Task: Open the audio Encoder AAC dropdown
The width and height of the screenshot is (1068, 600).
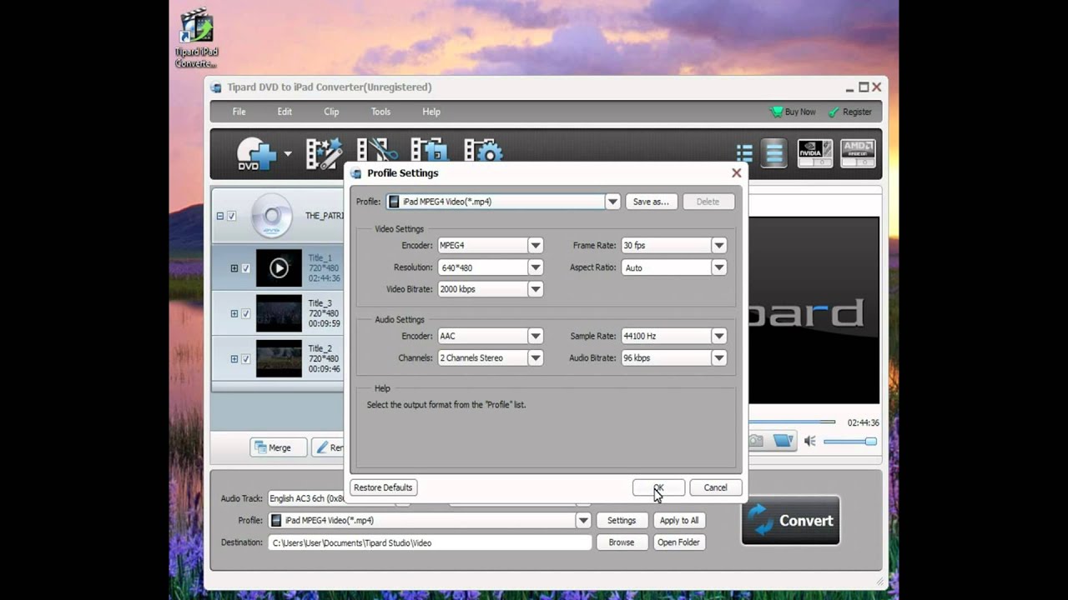Action: click(x=536, y=336)
